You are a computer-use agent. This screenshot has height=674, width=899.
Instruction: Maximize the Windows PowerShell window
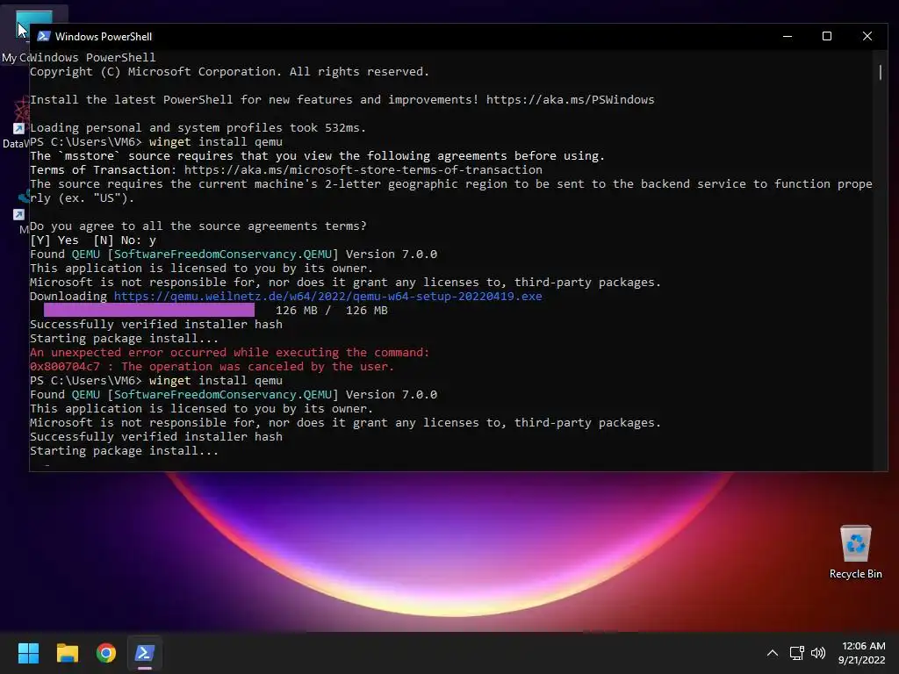tap(827, 36)
